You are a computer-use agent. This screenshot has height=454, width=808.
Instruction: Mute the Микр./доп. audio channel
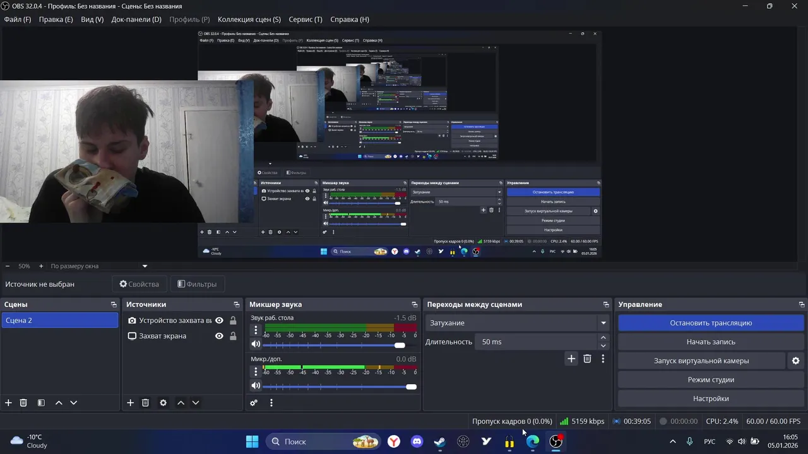click(256, 385)
